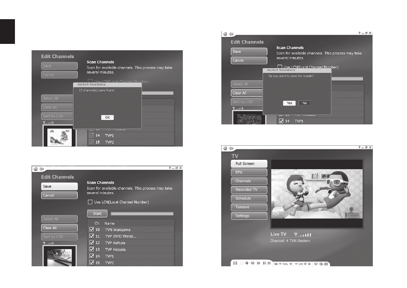Open Settings from the TV menu
The width and height of the screenshot is (407, 288).
click(249, 216)
